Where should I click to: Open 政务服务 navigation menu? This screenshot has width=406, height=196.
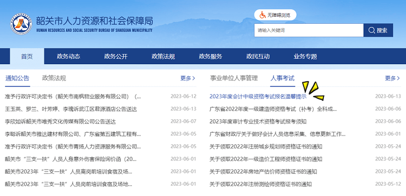coord(211,56)
